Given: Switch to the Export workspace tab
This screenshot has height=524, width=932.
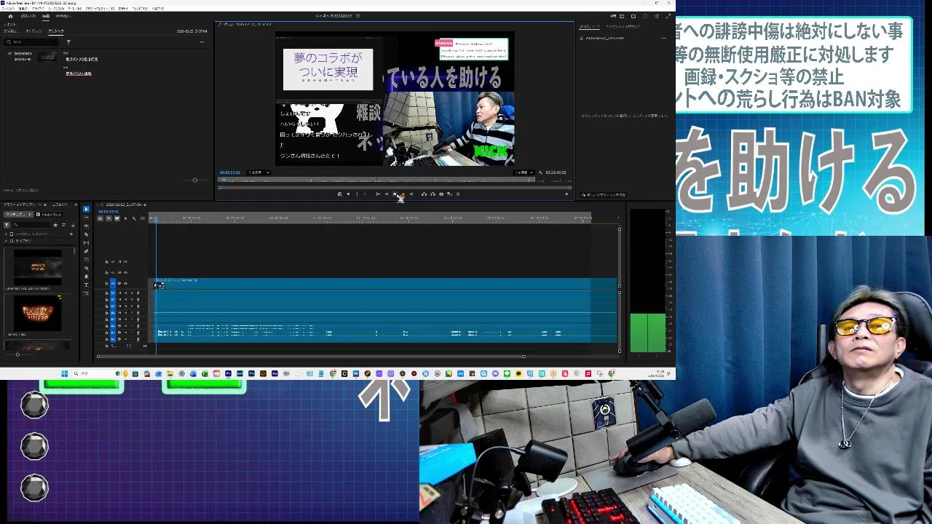Looking at the screenshot, I should [x=64, y=16].
